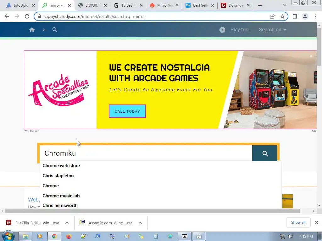Open the Notepad++ taskbar icon
Viewport: 322px width, 241px height.
(83, 237)
